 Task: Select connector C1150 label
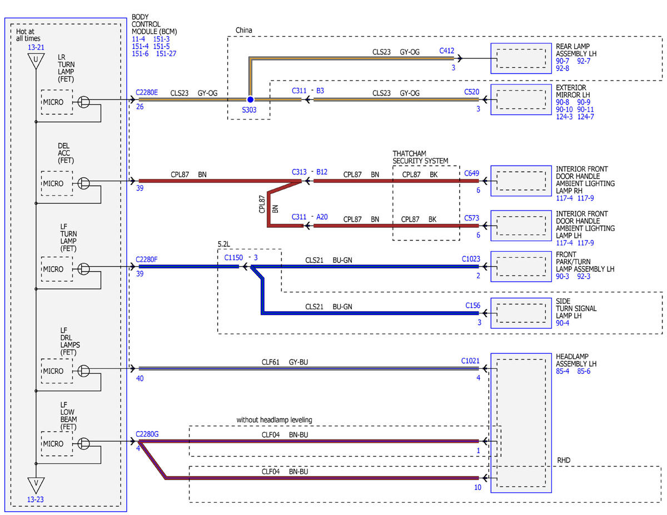coord(234,258)
